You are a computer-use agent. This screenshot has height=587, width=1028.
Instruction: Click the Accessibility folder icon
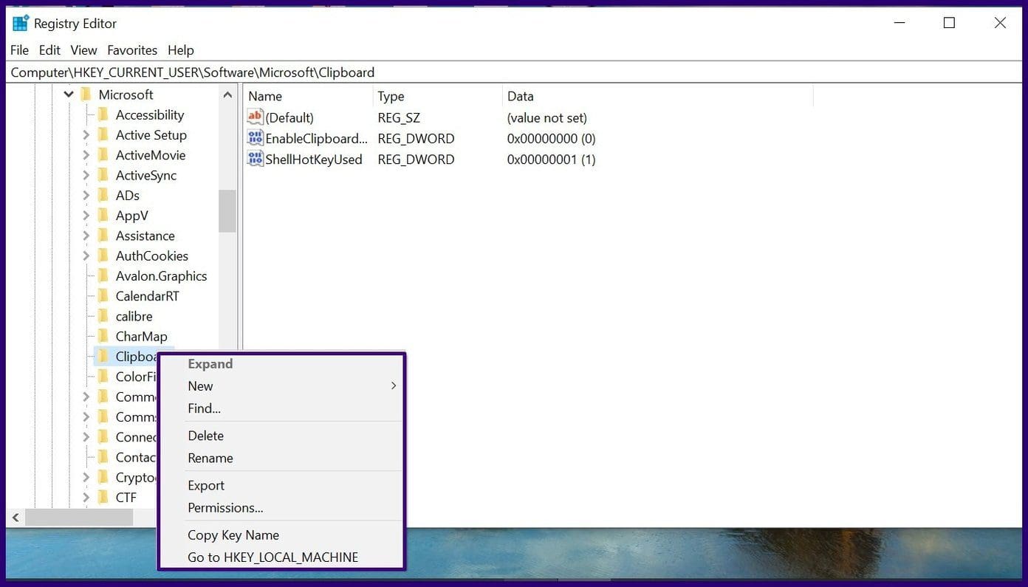coord(103,114)
